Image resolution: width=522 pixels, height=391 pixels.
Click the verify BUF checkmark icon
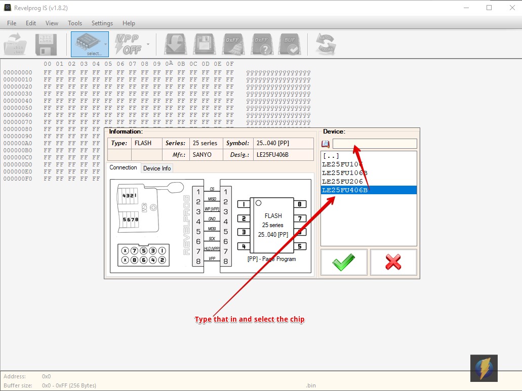pyautogui.click(x=290, y=44)
